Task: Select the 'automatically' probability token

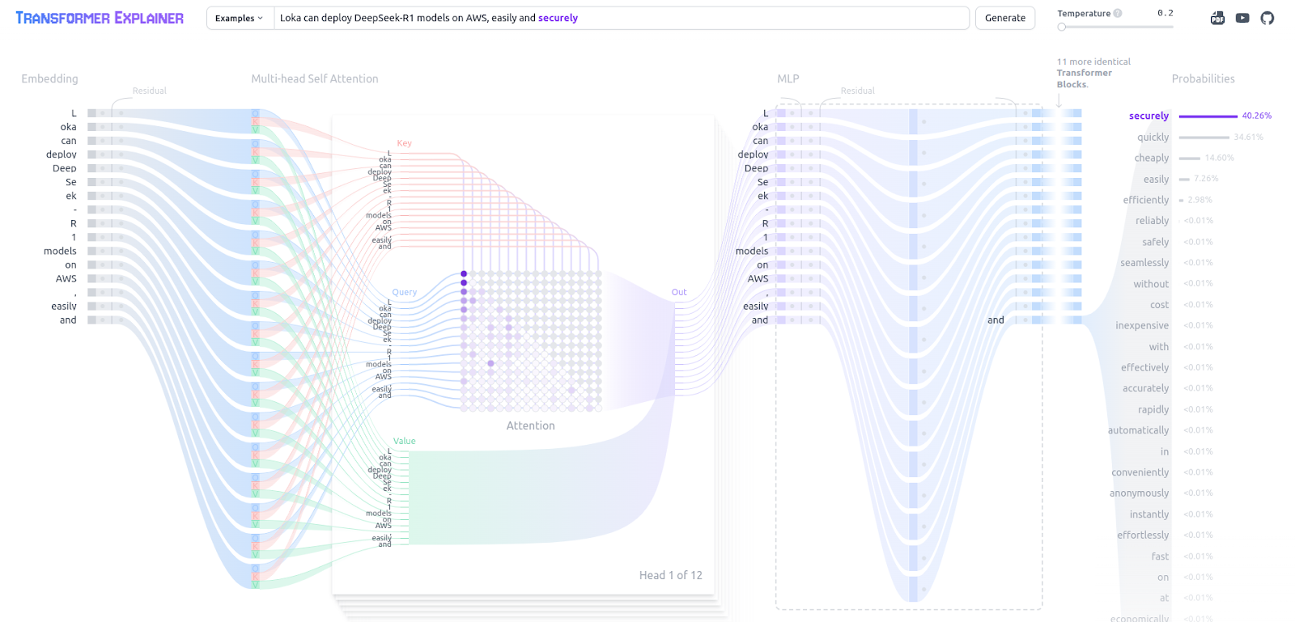Action: [x=1139, y=430]
